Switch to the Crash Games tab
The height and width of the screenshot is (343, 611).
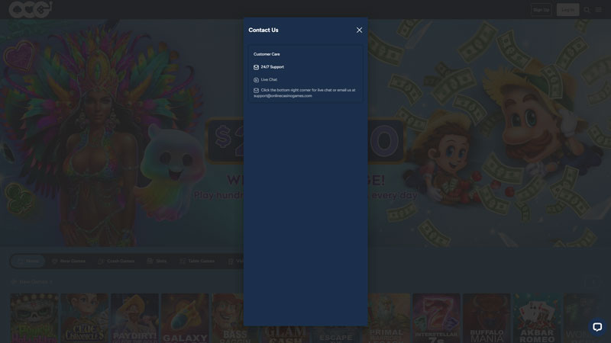point(116,261)
